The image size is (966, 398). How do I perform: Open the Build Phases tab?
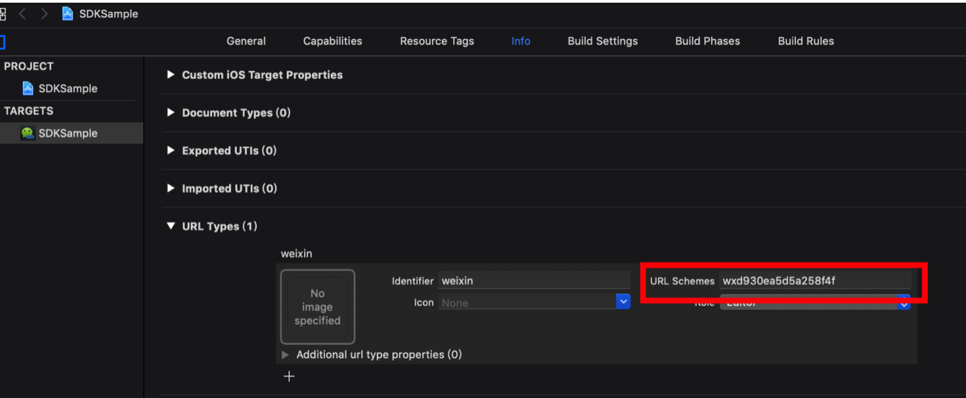pyautogui.click(x=708, y=41)
